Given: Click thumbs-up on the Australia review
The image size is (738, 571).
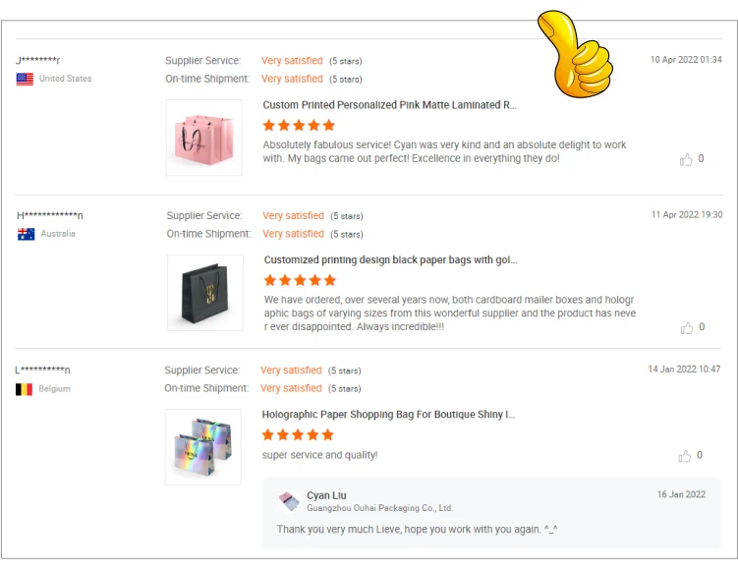Looking at the screenshot, I should coord(687,327).
